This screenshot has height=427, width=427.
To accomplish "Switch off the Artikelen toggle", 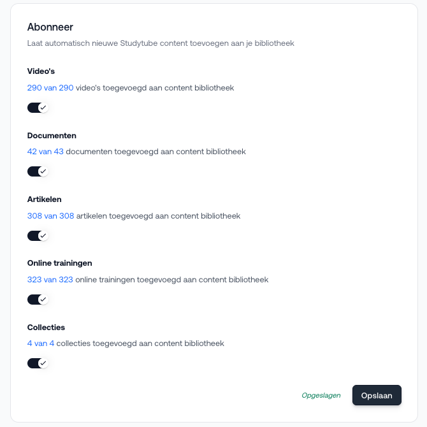I will 38,236.
